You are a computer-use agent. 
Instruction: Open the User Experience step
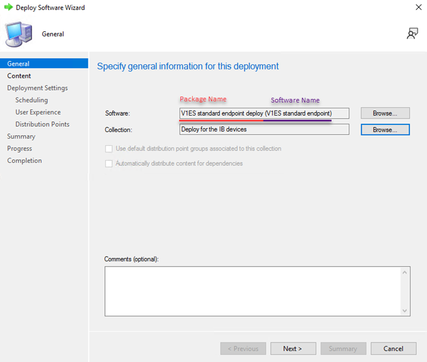coord(38,112)
